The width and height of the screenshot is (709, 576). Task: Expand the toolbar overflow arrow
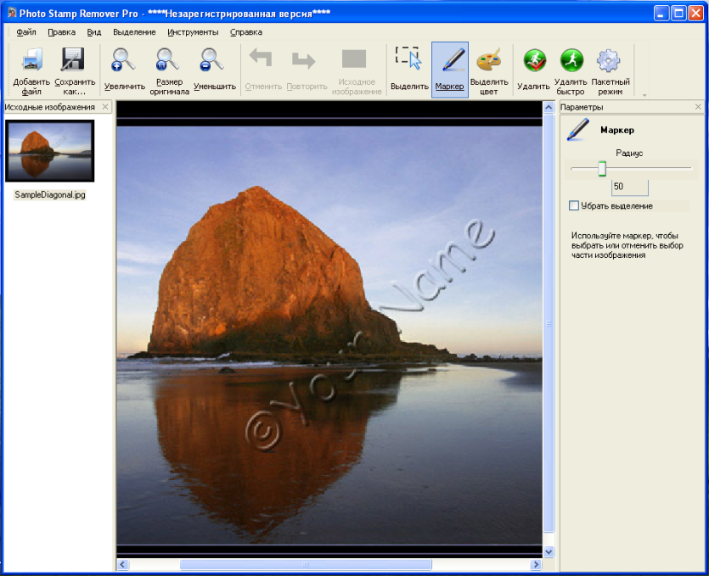[x=644, y=95]
